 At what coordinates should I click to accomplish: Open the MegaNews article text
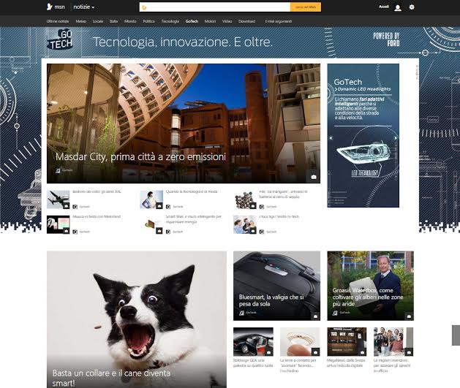tap(346, 363)
